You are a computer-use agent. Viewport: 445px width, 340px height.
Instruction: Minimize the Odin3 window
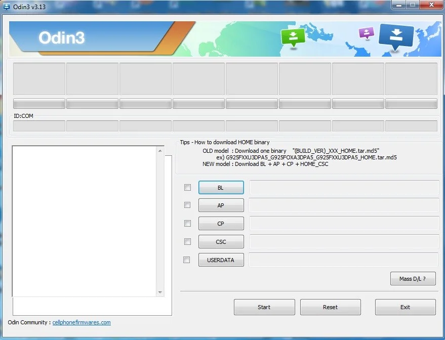[x=399, y=5]
